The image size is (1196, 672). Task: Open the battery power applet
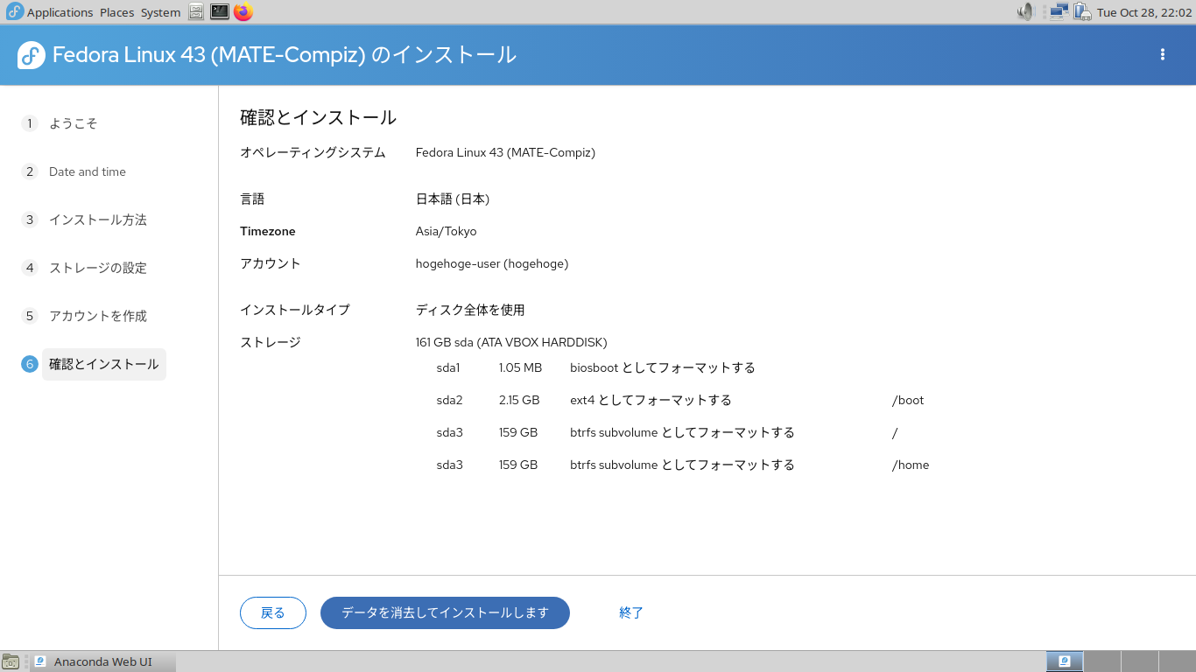tap(1082, 12)
